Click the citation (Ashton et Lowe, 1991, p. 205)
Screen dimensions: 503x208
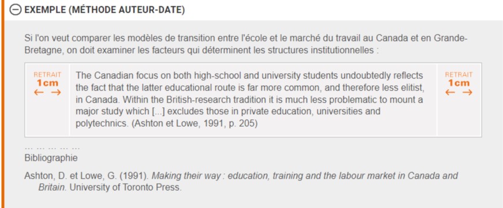(195, 123)
